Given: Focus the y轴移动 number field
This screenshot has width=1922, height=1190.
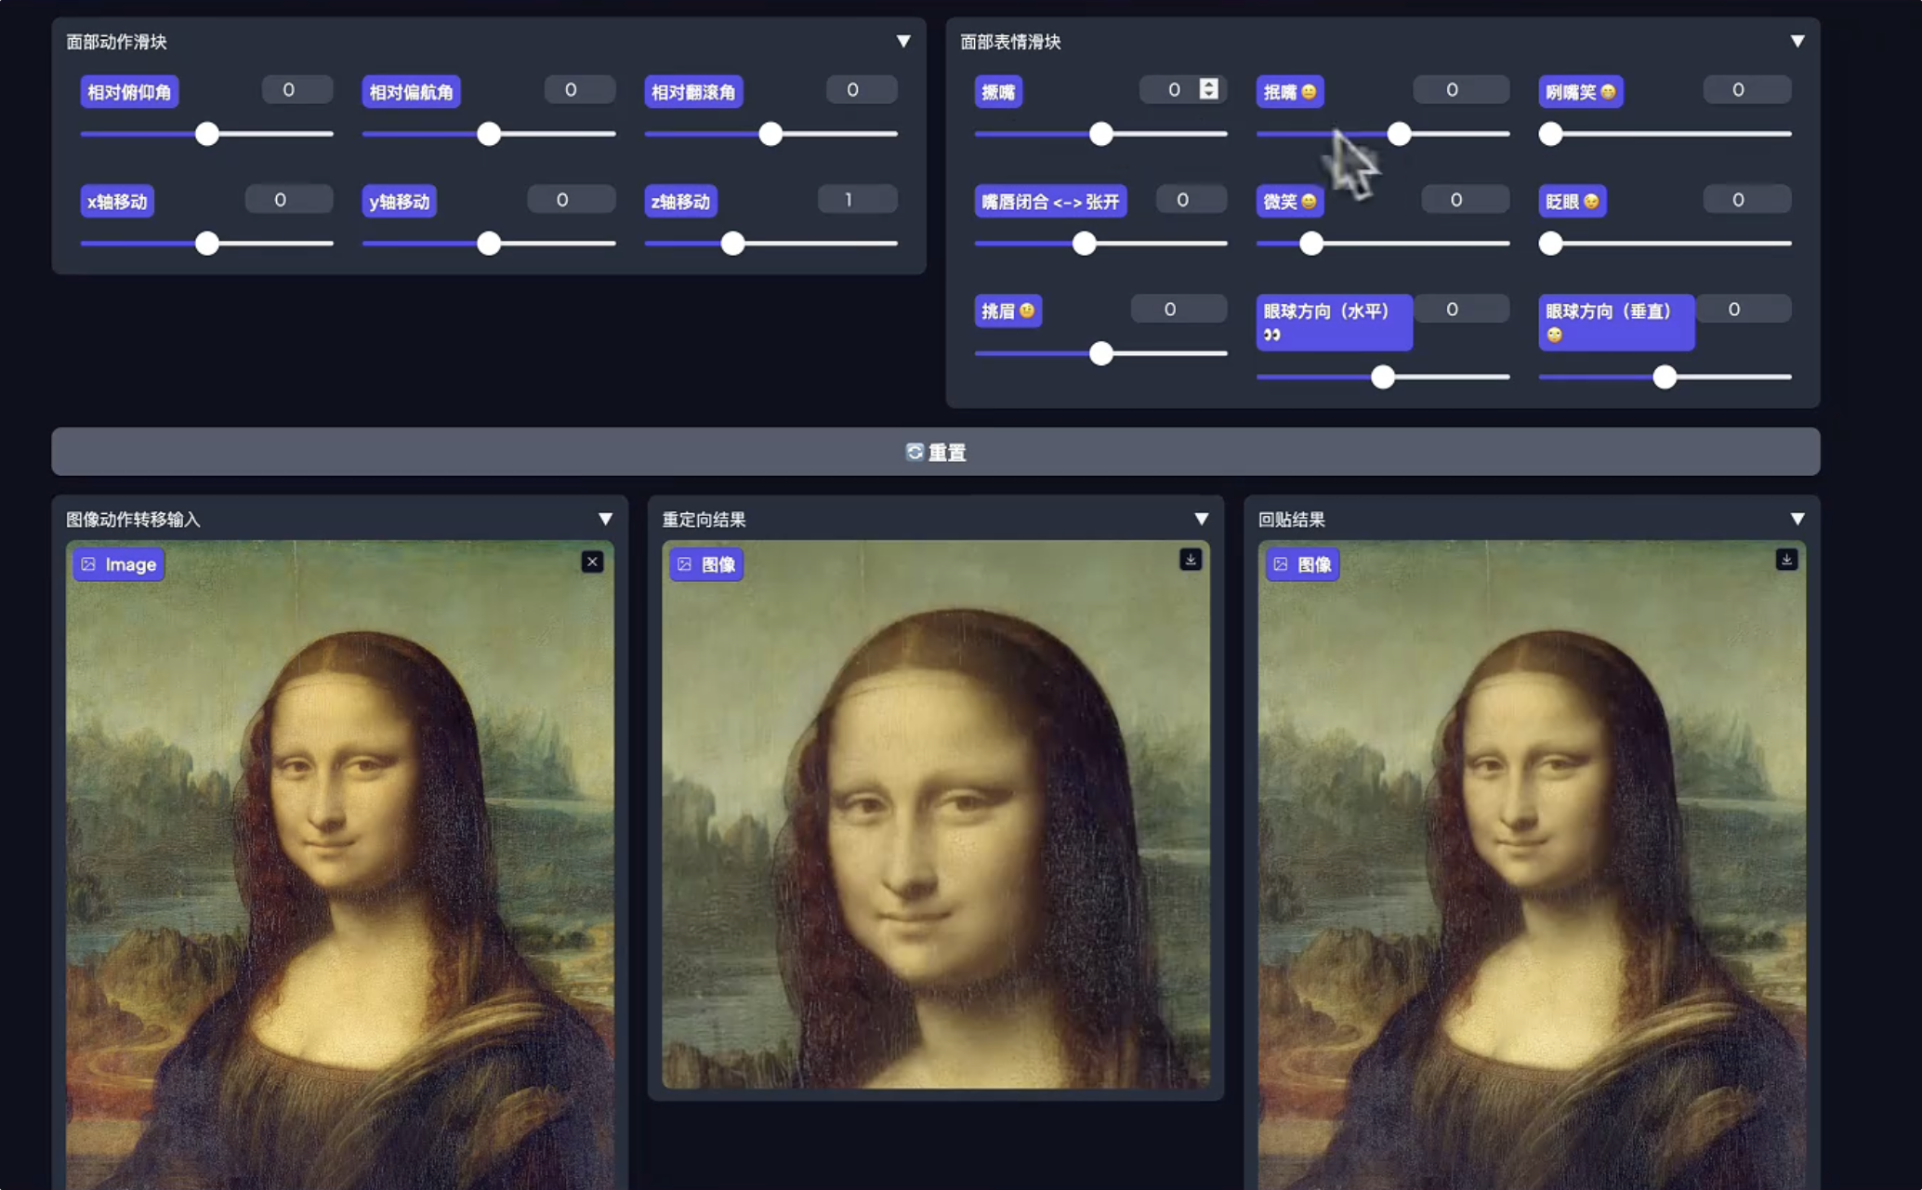Looking at the screenshot, I should tap(572, 200).
